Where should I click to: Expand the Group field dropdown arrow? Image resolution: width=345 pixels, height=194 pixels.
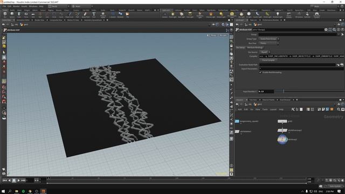[x=339, y=34]
